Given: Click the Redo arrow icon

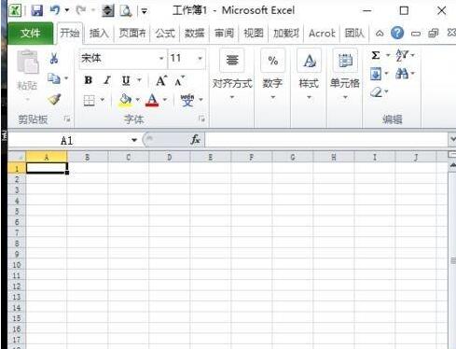Looking at the screenshot, I should click(81, 10).
